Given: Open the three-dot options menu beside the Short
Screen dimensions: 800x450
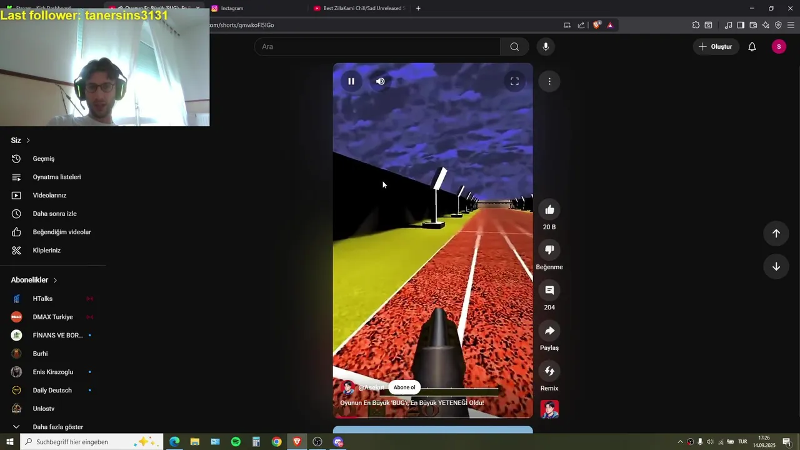Looking at the screenshot, I should coord(549,81).
